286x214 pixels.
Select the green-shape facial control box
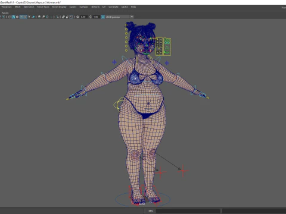167,47
